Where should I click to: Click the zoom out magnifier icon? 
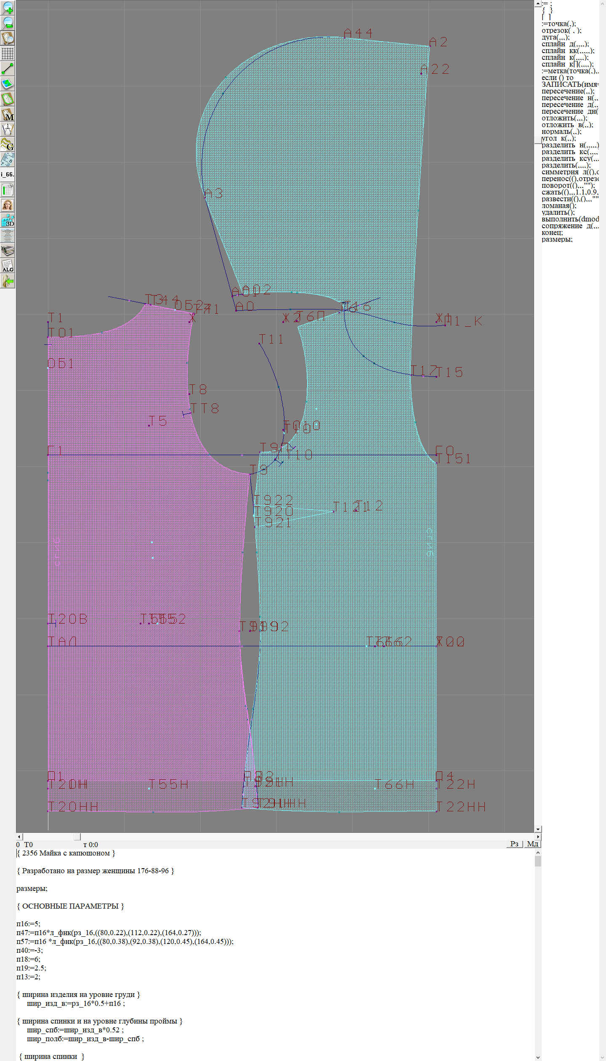pyautogui.click(x=8, y=23)
